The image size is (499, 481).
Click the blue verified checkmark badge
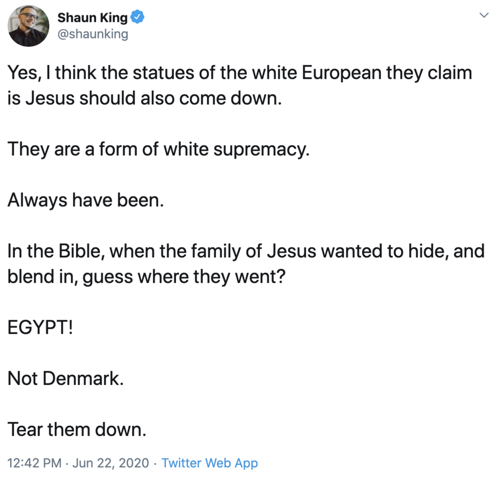138,18
